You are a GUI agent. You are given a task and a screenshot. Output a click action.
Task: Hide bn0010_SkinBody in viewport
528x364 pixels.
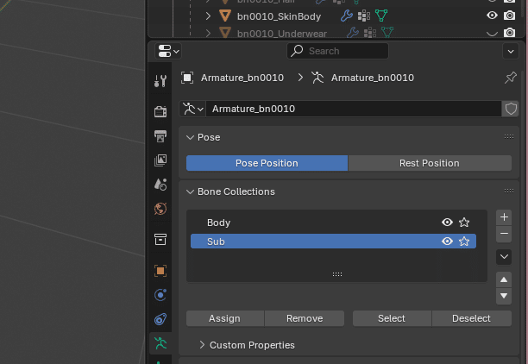pyautogui.click(x=492, y=16)
